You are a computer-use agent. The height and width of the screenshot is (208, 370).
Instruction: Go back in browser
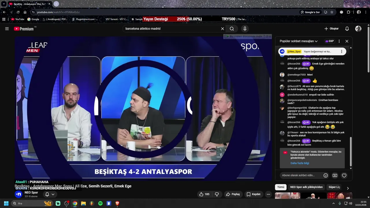pos(4,12)
